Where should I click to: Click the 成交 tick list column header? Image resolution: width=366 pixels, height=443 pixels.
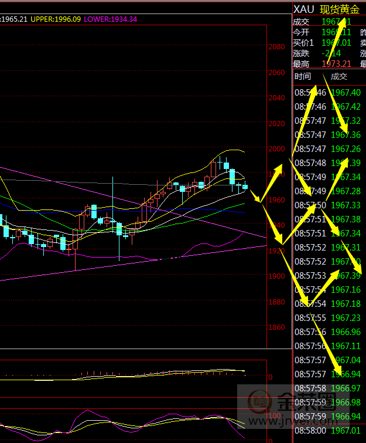pyautogui.click(x=339, y=76)
